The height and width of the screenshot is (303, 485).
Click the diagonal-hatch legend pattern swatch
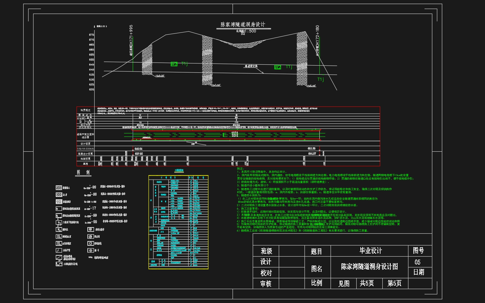[59, 188]
